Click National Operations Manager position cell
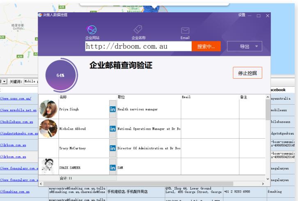Image resolution: width=298 pixels, height=201 pixels. click(149, 129)
